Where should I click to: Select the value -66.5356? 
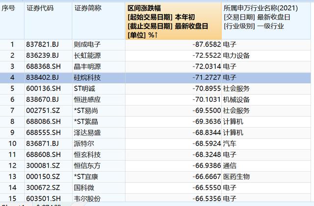207,199
